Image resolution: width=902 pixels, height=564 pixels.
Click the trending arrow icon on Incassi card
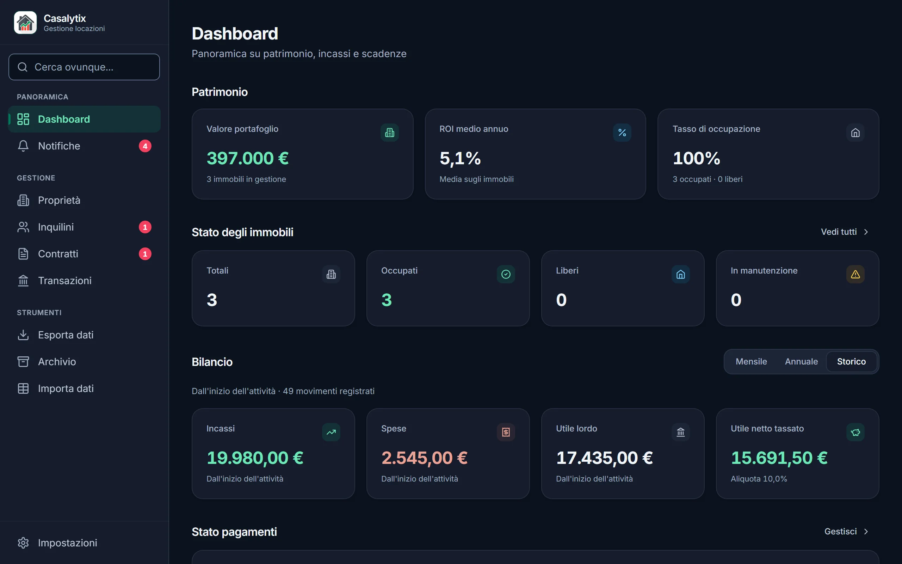[331, 432]
